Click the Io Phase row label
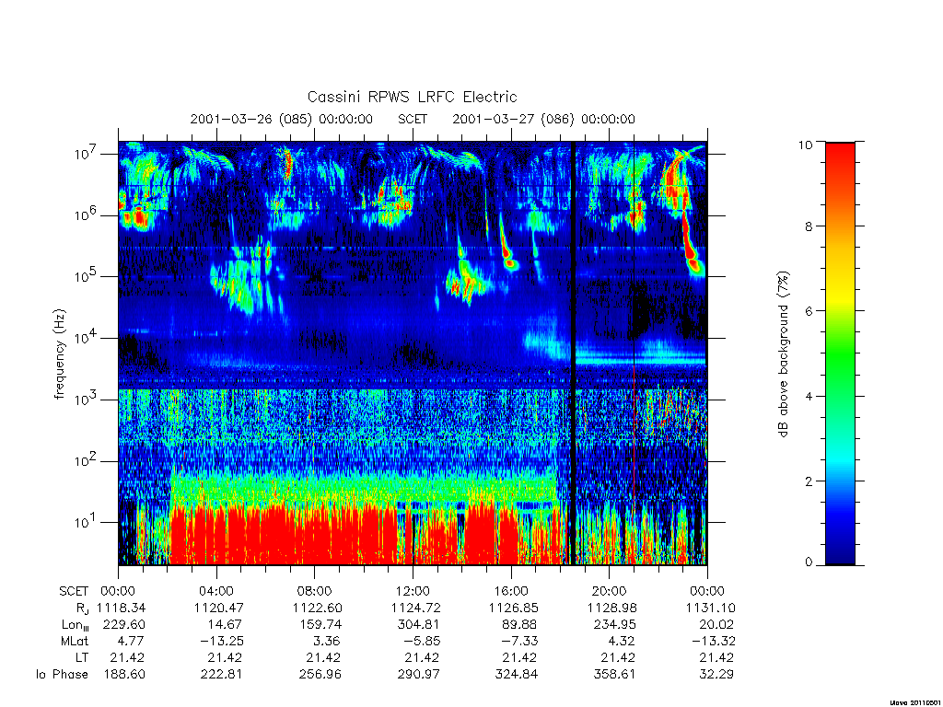Viewport: 943px width, 707px height. [x=62, y=675]
